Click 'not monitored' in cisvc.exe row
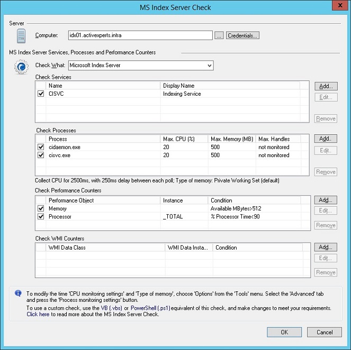This screenshot has width=351, height=350. 274,155
